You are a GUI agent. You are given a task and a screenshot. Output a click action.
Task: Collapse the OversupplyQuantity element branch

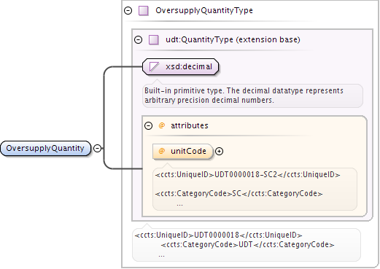click(x=98, y=148)
